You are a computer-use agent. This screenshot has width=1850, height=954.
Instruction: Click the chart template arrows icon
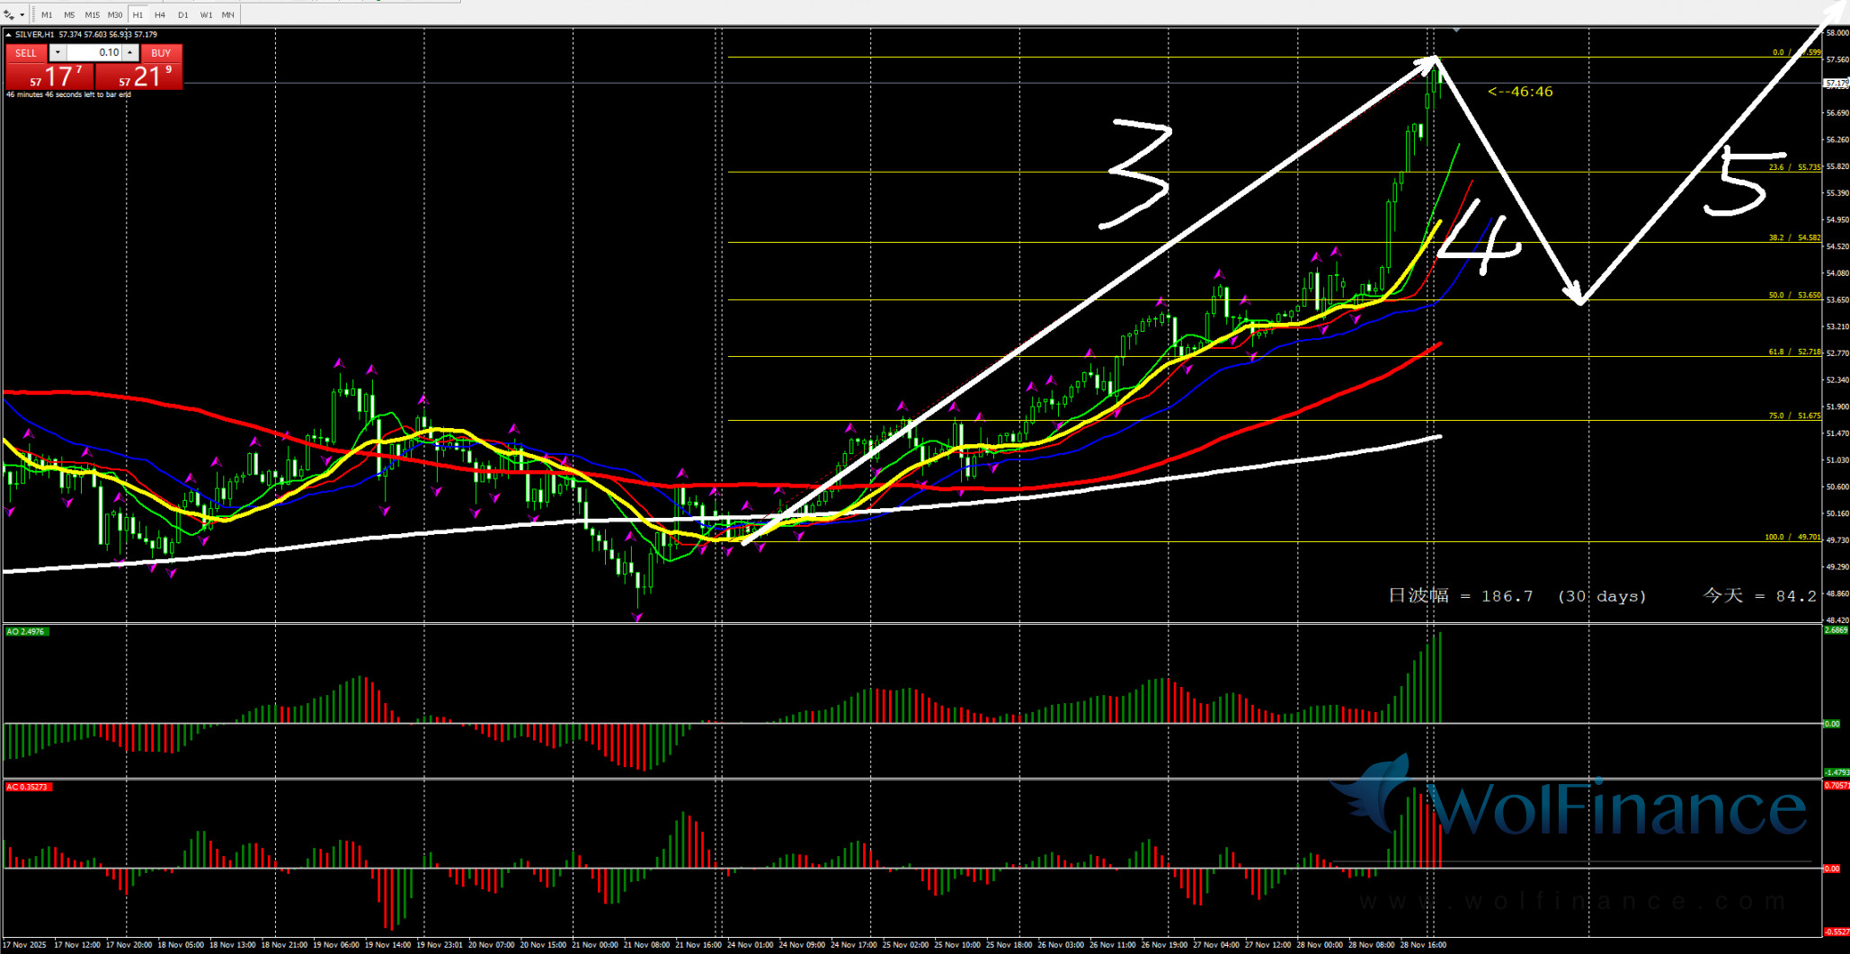[9, 14]
